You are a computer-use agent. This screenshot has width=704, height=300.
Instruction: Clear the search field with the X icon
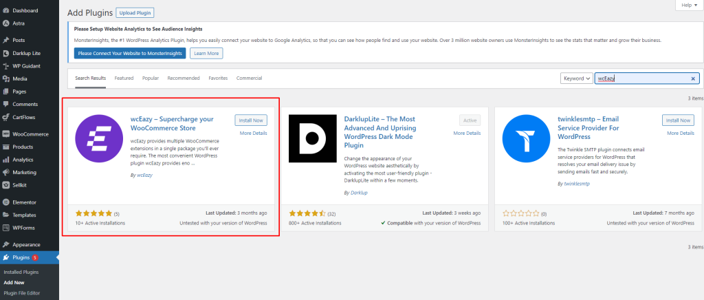tap(693, 78)
